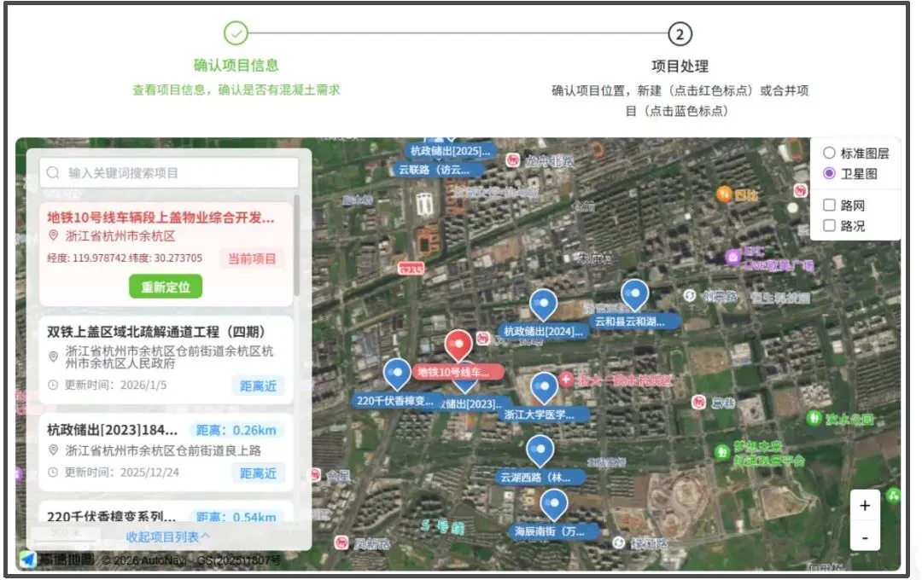922x580 pixels.
Task: Select blue pin above 云湖西路 label
Action: (540, 450)
